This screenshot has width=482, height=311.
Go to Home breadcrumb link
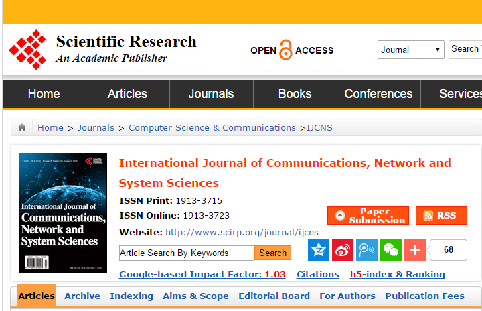50,127
